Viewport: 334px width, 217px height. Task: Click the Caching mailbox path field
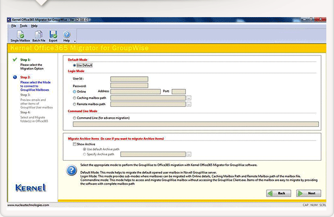pos(148,98)
